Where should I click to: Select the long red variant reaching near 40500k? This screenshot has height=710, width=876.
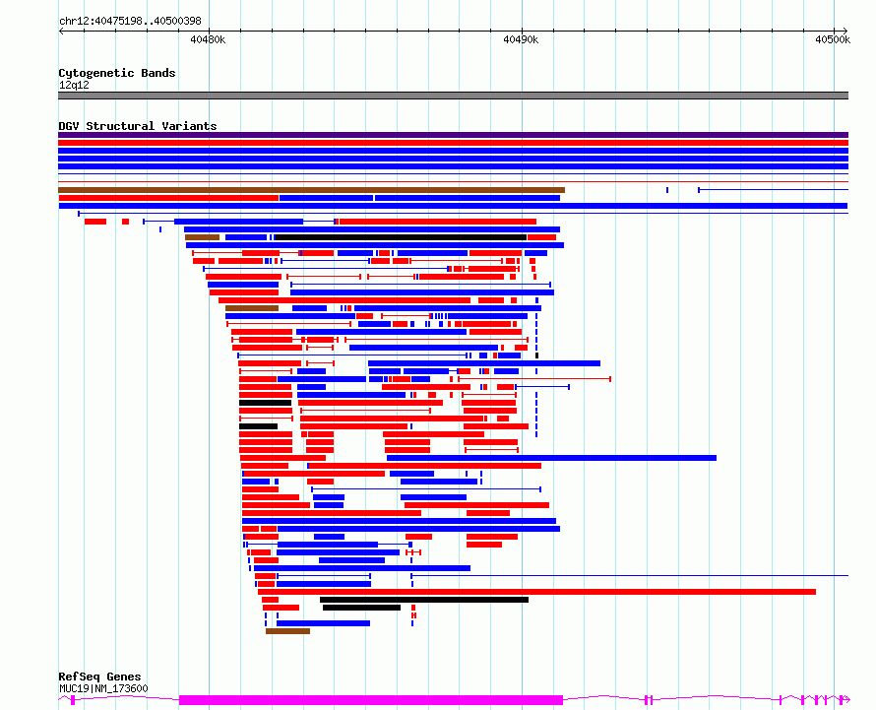coord(536,592)
